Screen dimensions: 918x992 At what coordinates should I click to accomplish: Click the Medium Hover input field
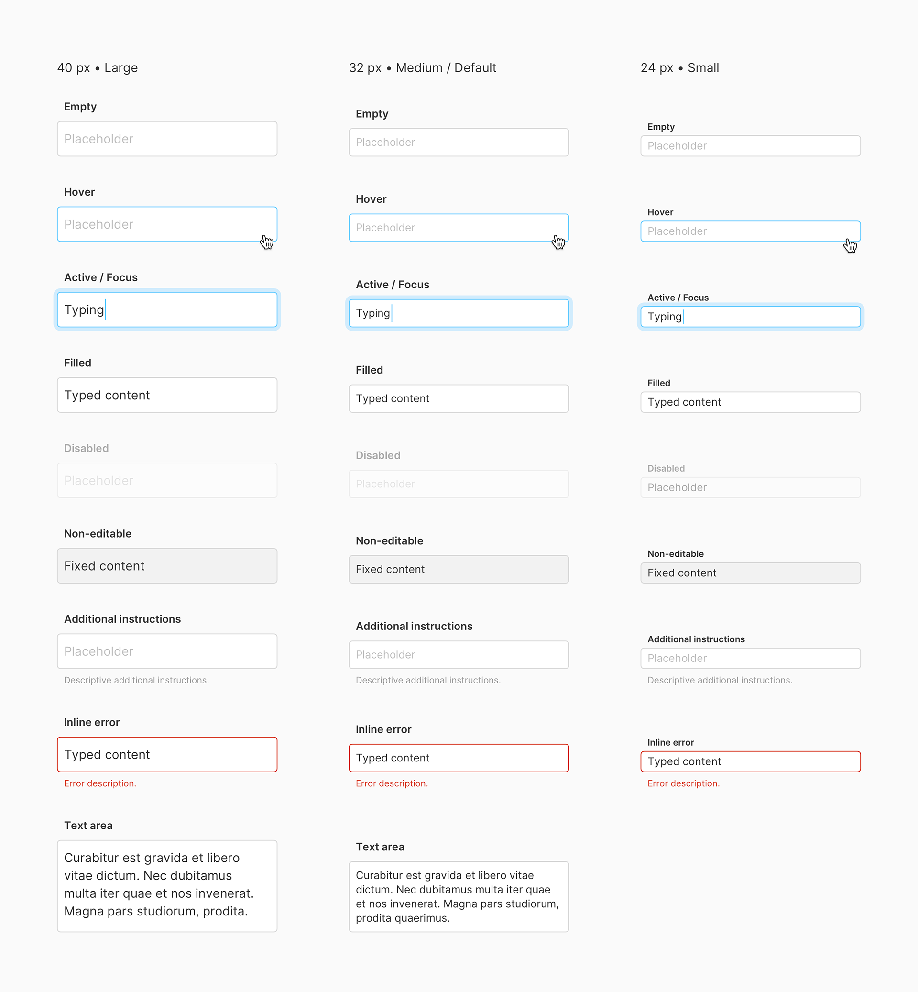tap(459, 228)
